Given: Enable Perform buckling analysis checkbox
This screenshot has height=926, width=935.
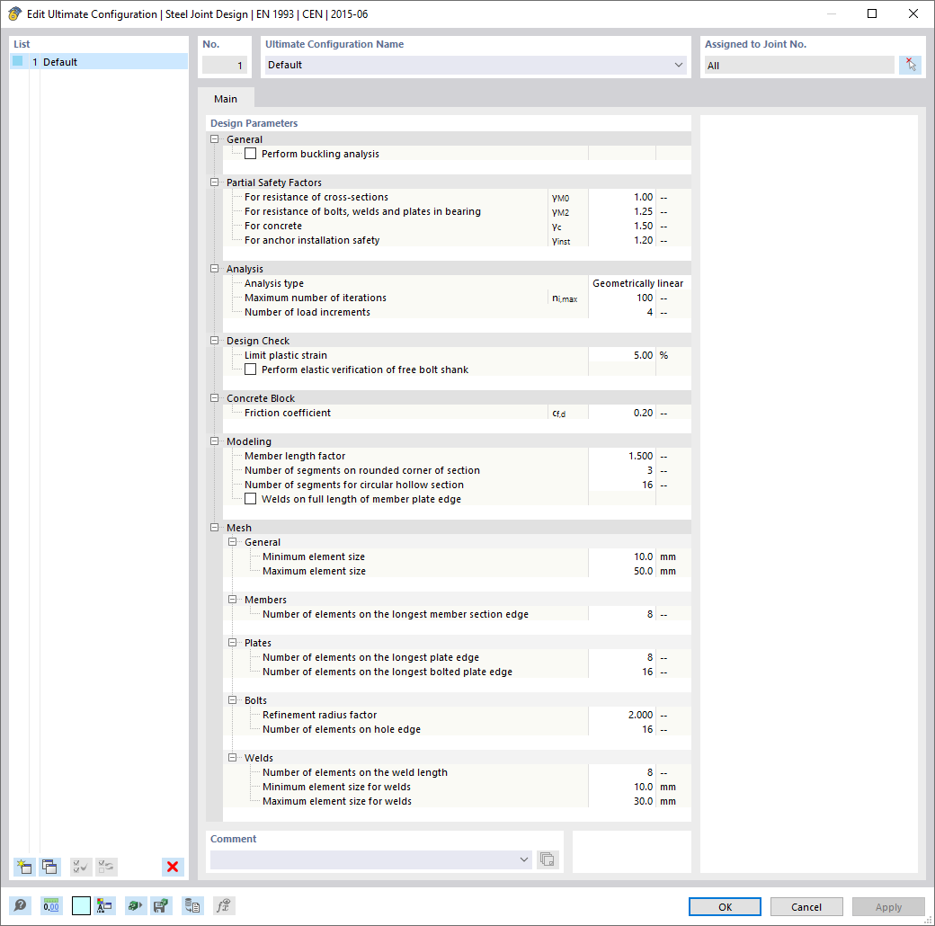Looking at the screenshot, I should pyautogui.click(x=251, y=154).
